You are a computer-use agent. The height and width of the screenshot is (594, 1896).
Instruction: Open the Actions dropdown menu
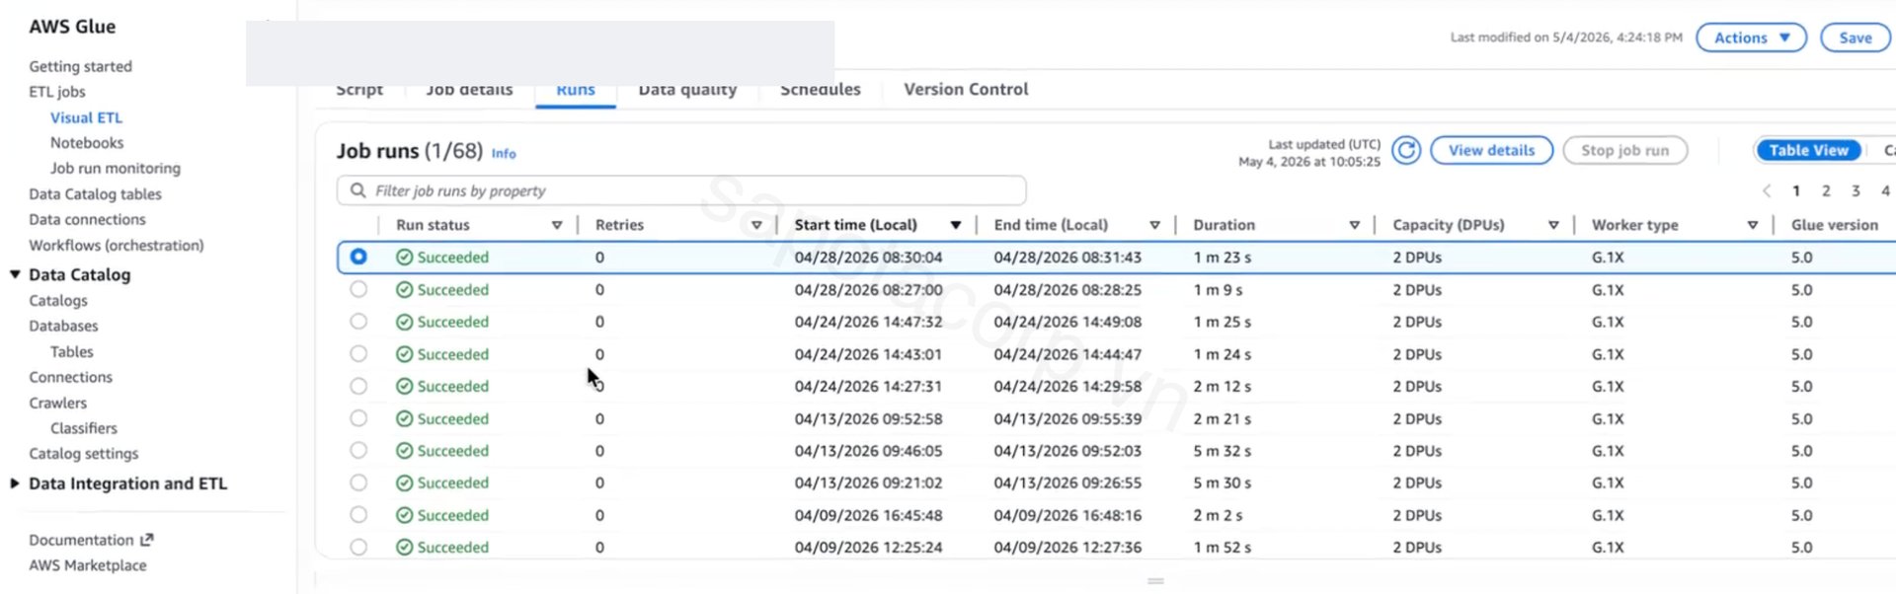(x=1751, y=37)
